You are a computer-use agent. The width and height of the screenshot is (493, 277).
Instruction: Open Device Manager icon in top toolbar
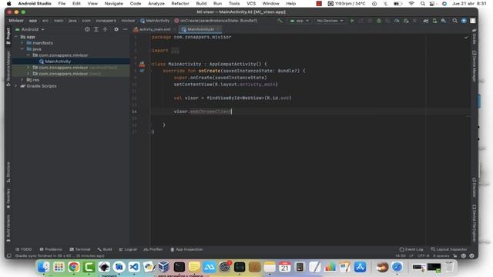(434, 21)
